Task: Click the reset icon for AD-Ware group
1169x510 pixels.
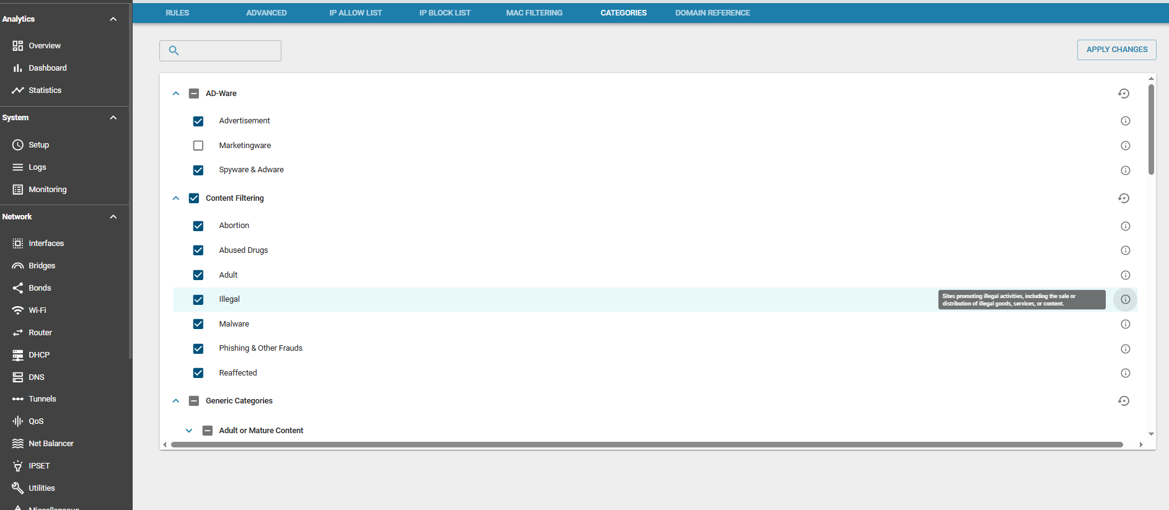Action: click(x=1123, y=94)
